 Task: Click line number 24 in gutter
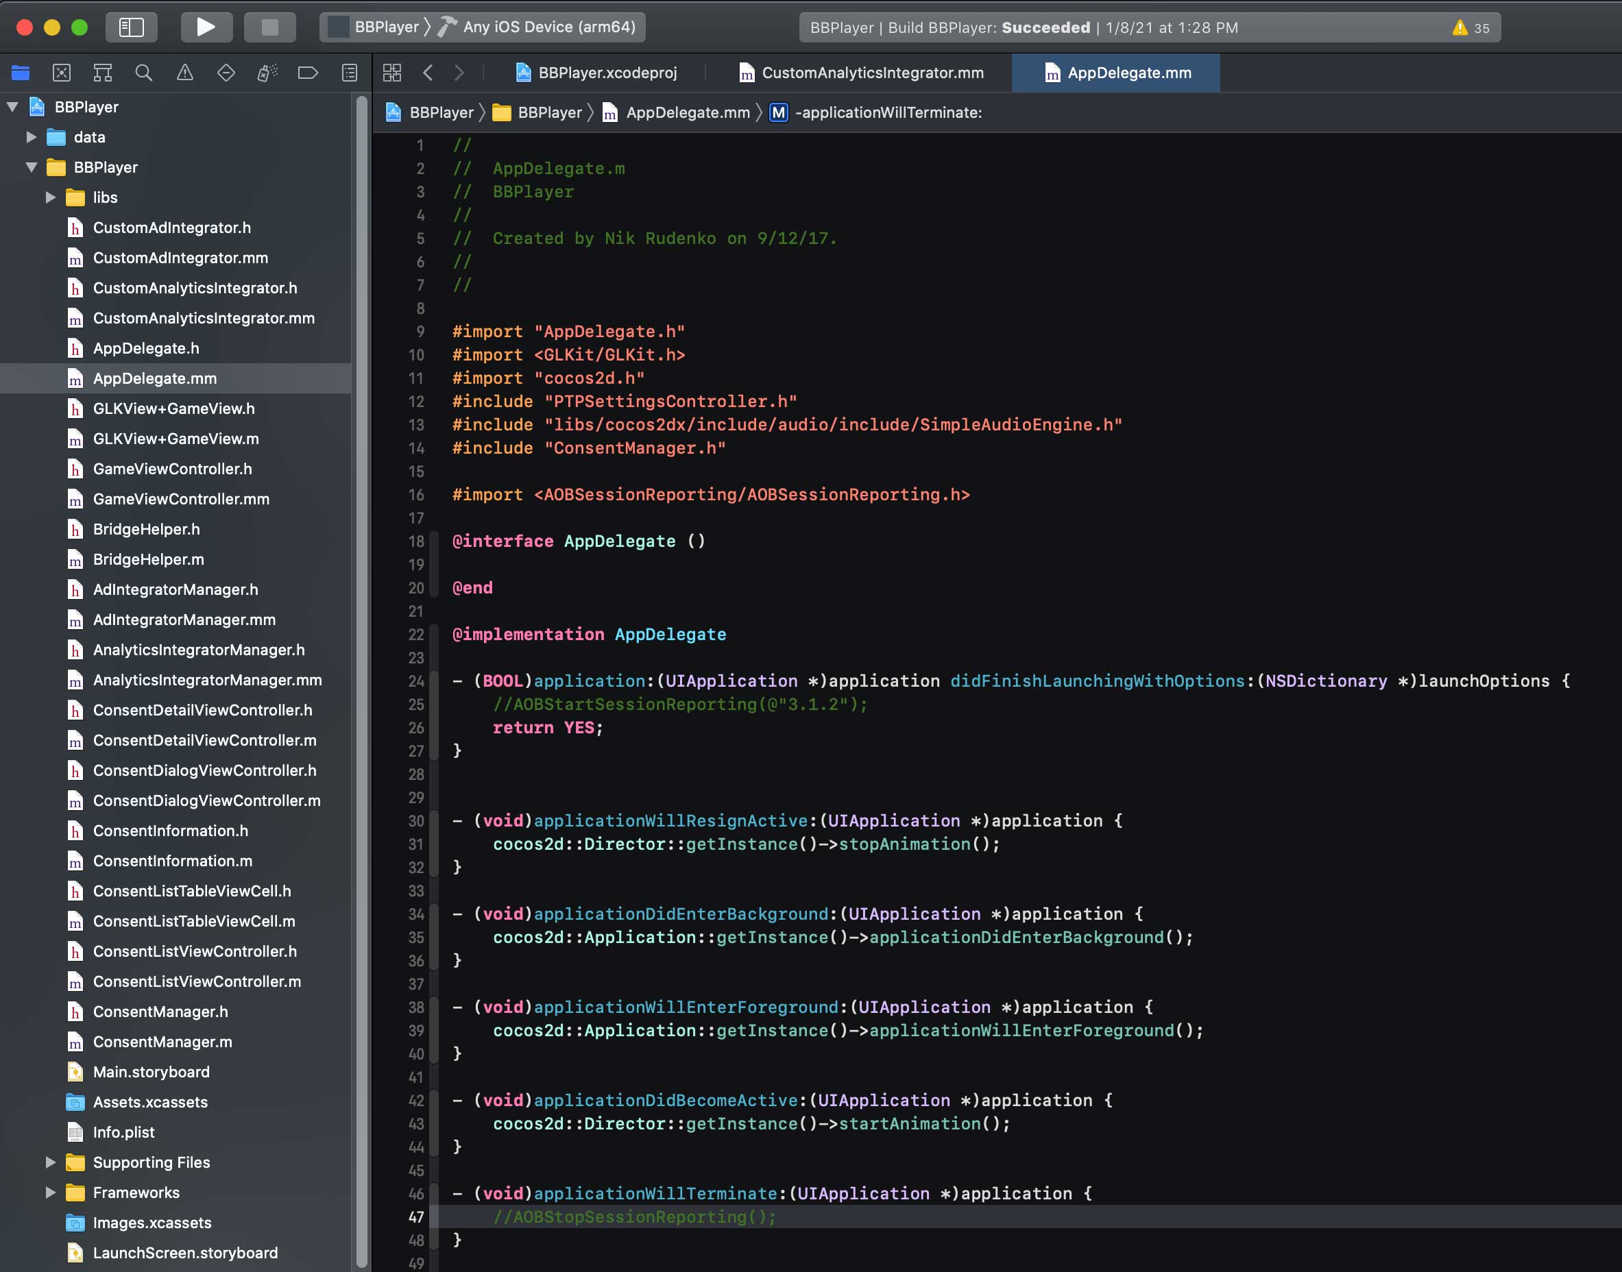click(415, 681)
